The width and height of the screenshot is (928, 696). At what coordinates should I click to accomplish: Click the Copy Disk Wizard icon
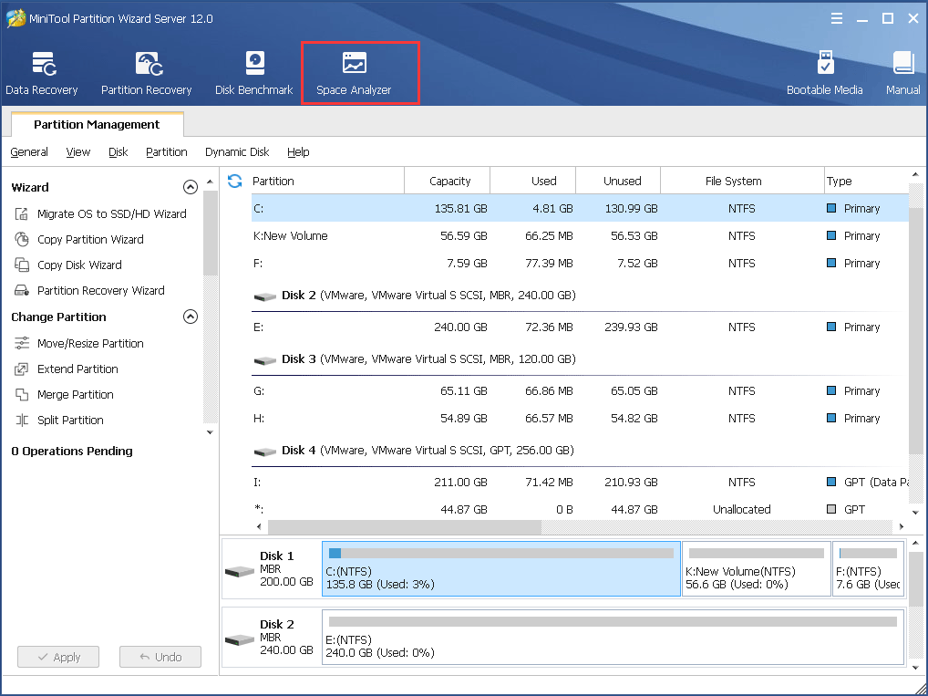click(21, 265)
